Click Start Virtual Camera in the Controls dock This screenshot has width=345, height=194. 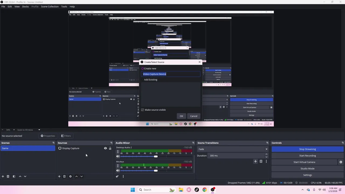point(304,162)
